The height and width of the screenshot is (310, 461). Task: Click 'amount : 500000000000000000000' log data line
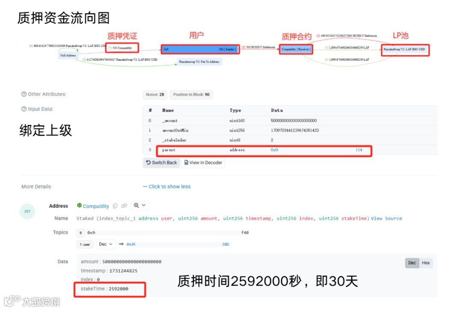pyautogui.click(x=121, y=261)
